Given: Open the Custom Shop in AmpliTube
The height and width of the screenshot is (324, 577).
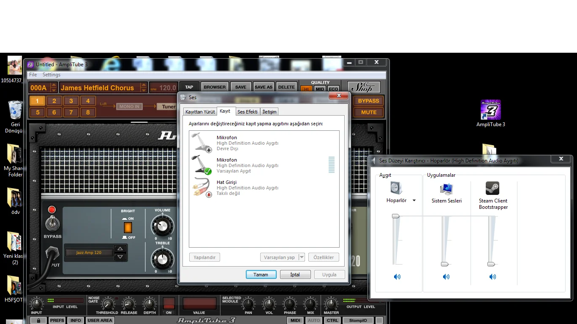Looking at the screenshot, I should click(x=364, y=87).
